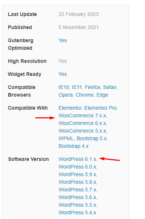
Task: Open the WPML compatibility link
Action: pyautogui.click(x=66, y=138)
